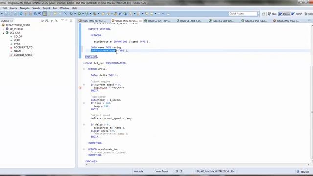Click the hierarchy icon in Outline toolbar
313x176 pixels.
(x=47, y=21)
